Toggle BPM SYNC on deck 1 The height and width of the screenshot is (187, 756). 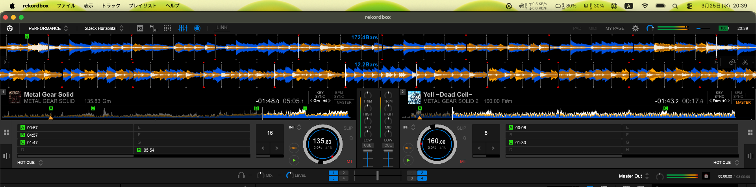339,95
